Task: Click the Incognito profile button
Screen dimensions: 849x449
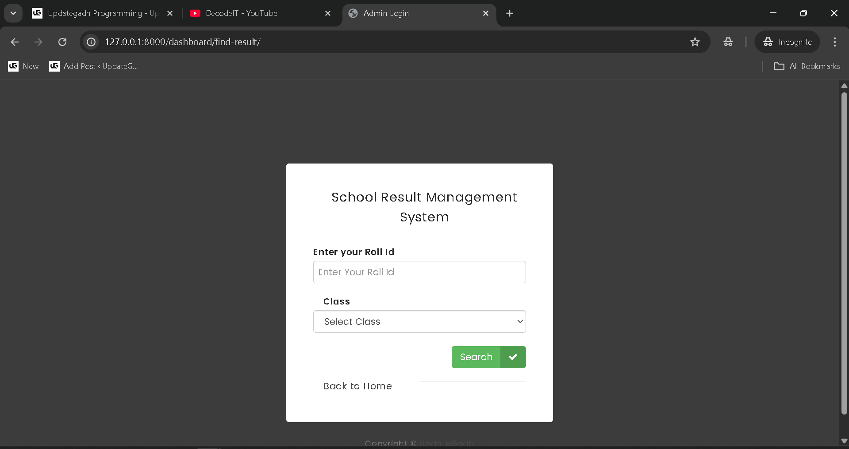Action: pos(788,42)
